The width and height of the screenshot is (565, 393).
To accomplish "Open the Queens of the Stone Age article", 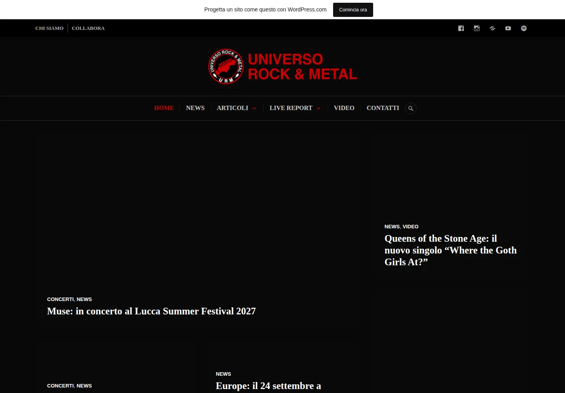I will coord(450,250).
